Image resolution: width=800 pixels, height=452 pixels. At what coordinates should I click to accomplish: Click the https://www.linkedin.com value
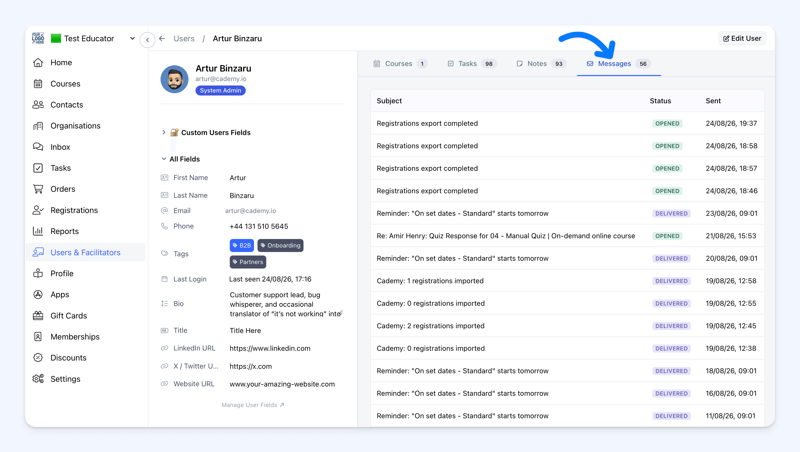pyautogui.click(x=270, y=348)
